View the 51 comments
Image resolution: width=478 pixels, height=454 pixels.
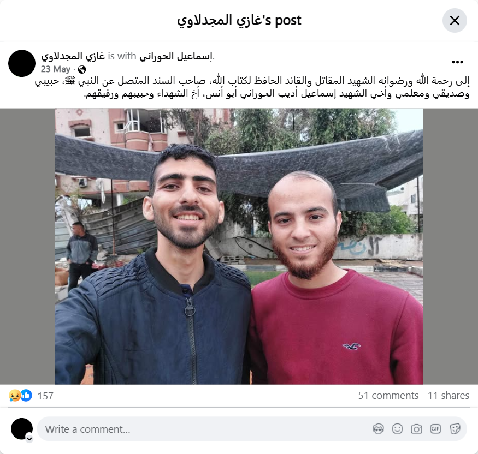coord(388,396)
